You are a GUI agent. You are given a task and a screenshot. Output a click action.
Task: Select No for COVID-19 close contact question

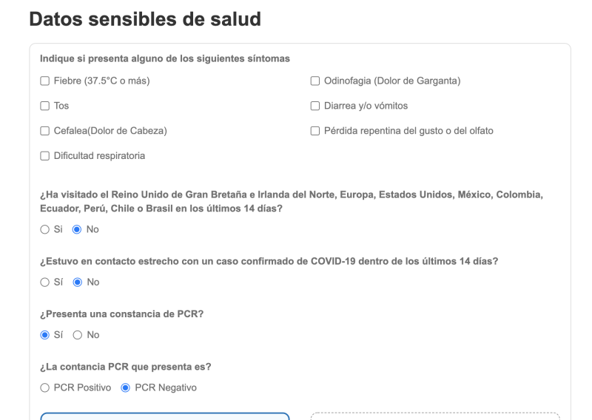point(76,282)
